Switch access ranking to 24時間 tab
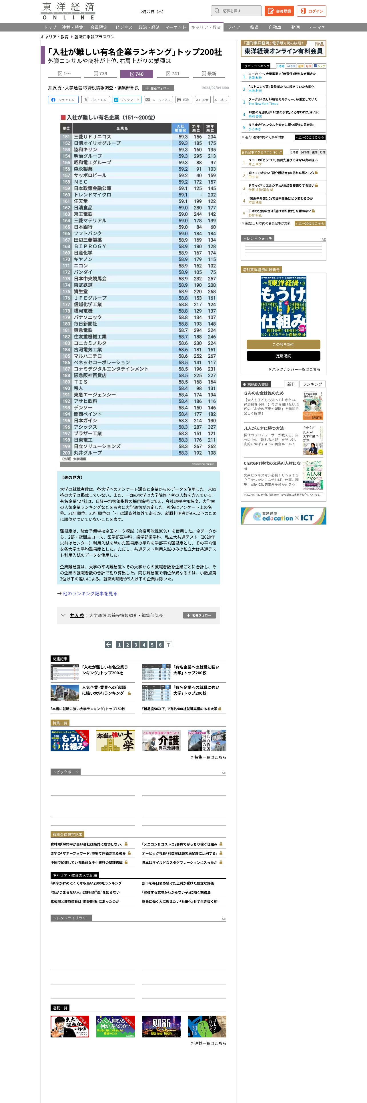 click(291, 66)
